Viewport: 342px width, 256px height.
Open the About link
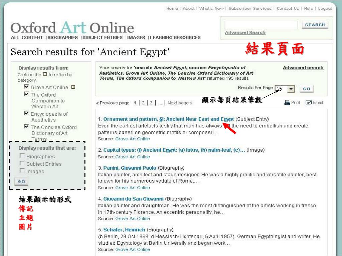(189, 8)
